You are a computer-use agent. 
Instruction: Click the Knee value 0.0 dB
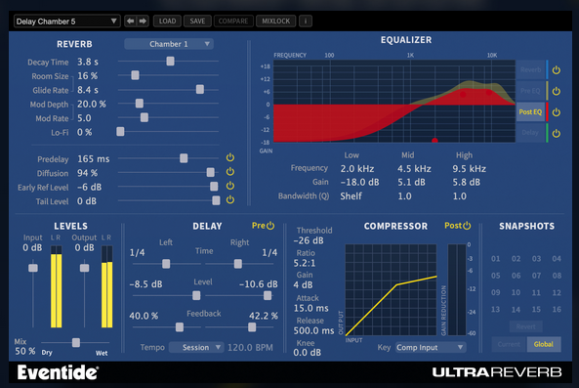click(308, 353)
